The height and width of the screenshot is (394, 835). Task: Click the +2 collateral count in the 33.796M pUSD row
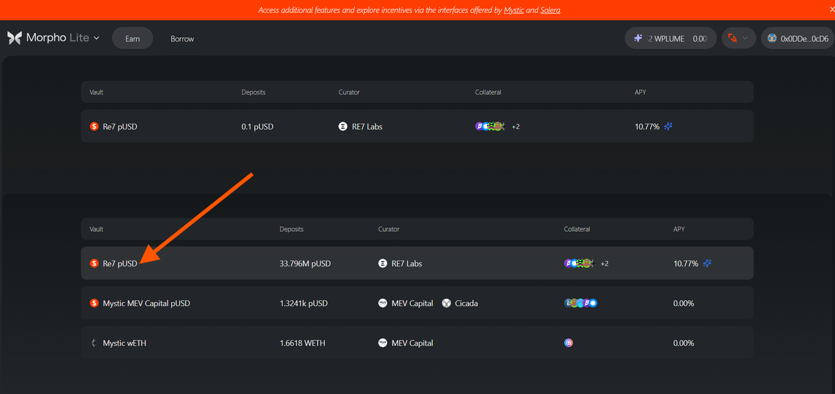click(x=605, y=264)
